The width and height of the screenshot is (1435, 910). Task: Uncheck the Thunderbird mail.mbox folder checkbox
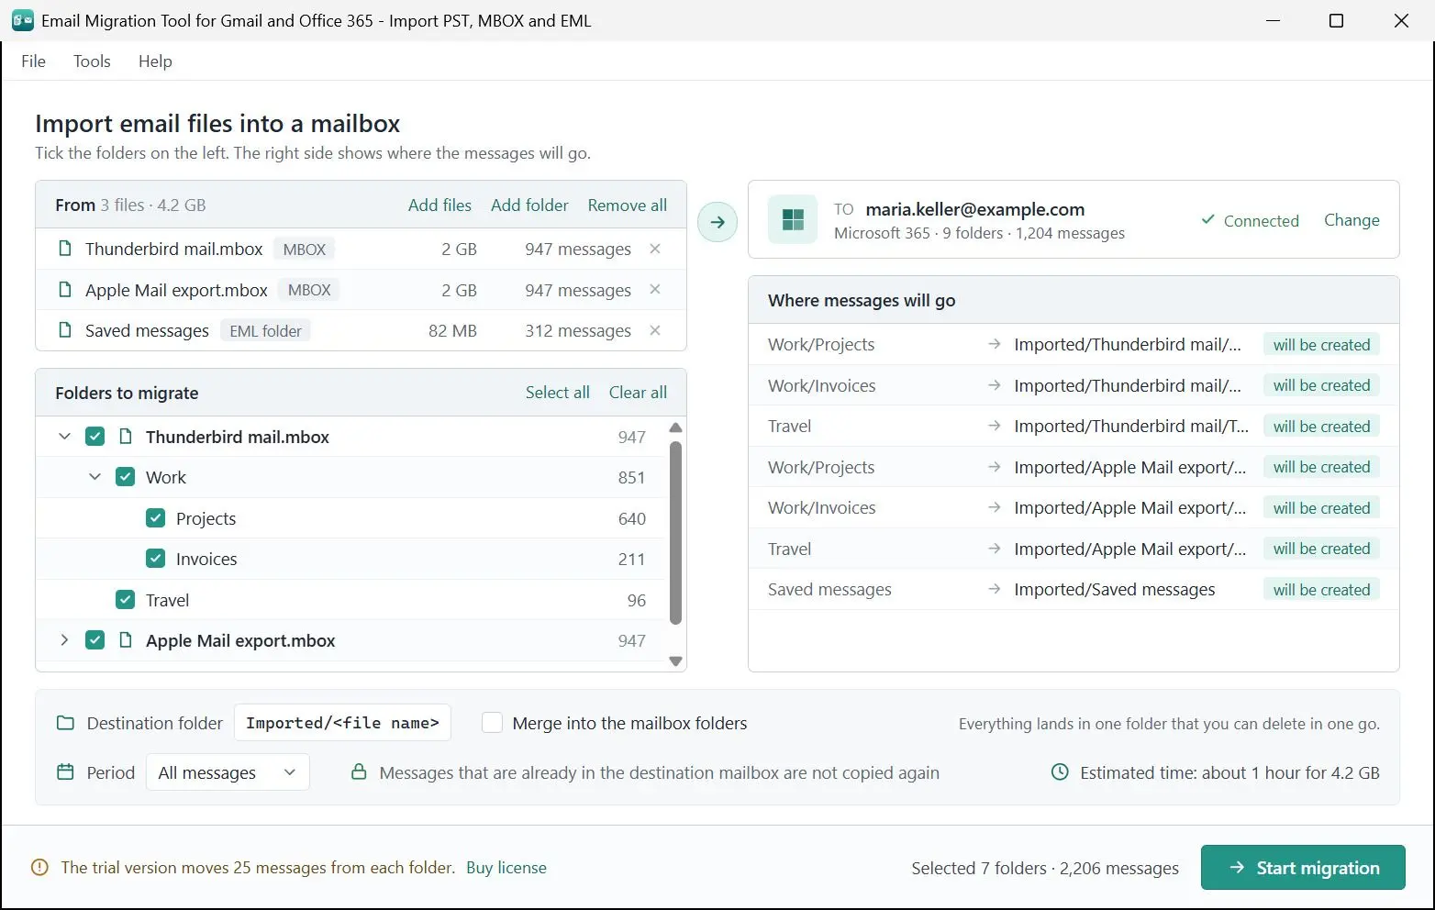point(95,437)
